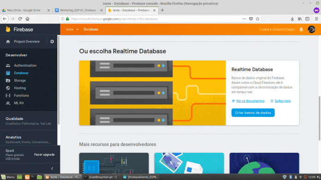This screenshot has height=180, width=321.
Task: Click the Functions brackets icon
Action: 8,95
